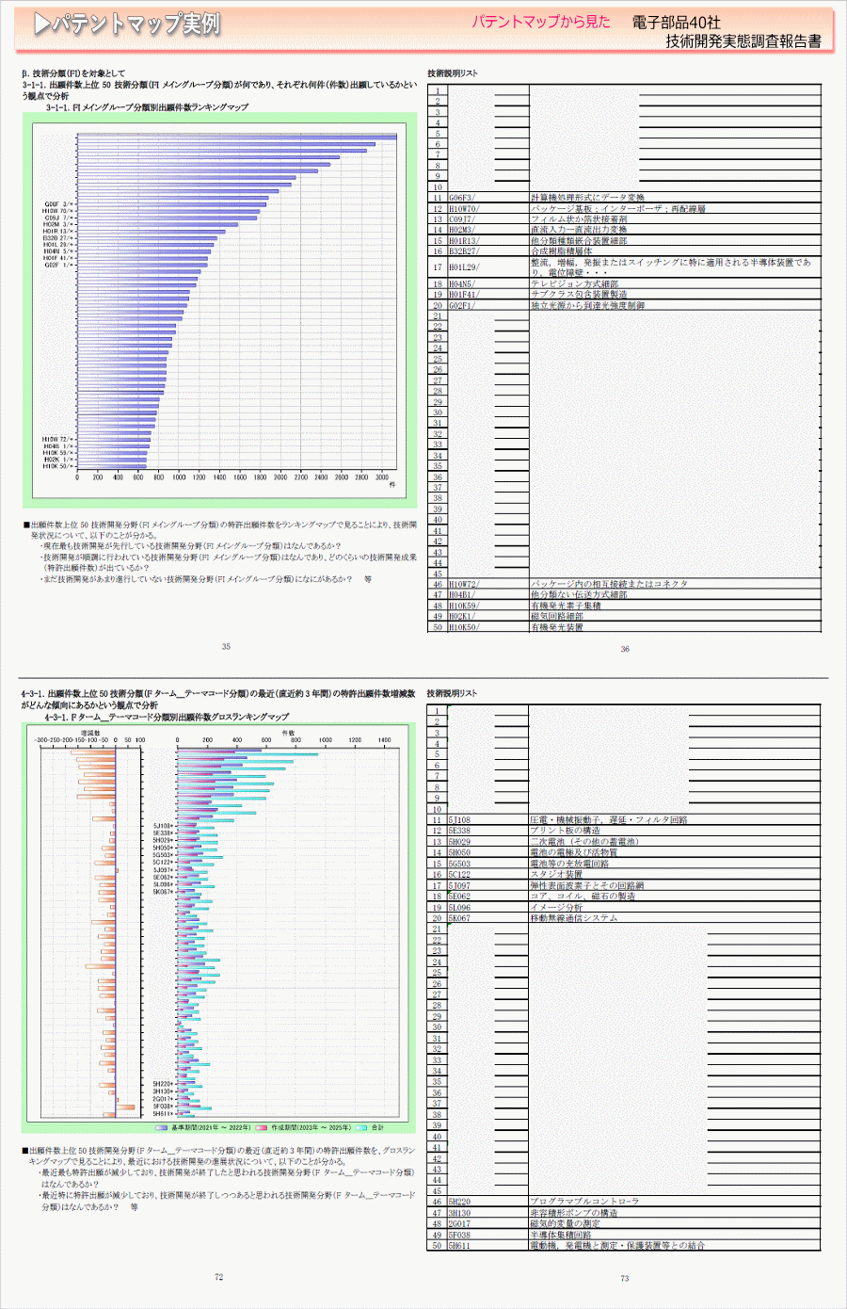The image size is (847, 1309).
Task: Click the cyan 合計 legend swatch
Action: tap(361, 1127)
